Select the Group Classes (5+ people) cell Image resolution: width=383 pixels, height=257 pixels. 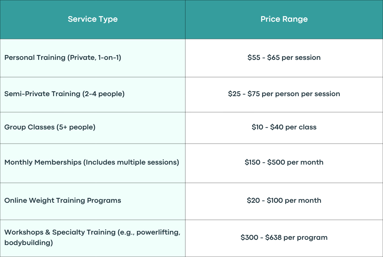tap(93, 128)
